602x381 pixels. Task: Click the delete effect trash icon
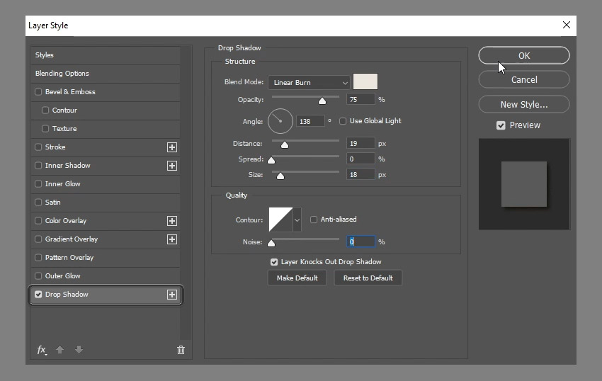point(181,350)
